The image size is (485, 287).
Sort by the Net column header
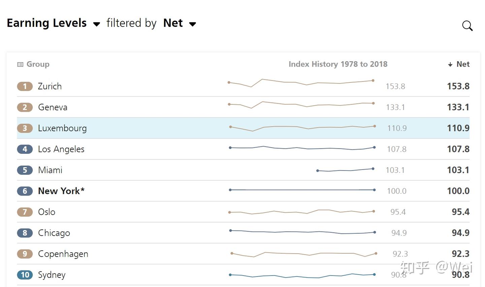[x=463, y=64]
